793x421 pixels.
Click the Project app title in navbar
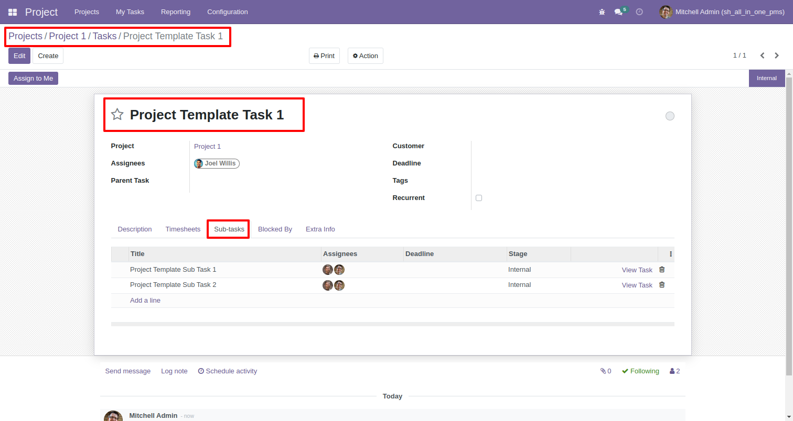pos(41,12)
